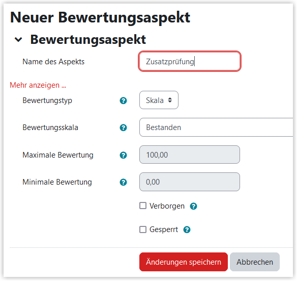Show help for Maximale Bewertung
Image resolution: width=297 pixels, height=281 pixels.
point(123,155)
